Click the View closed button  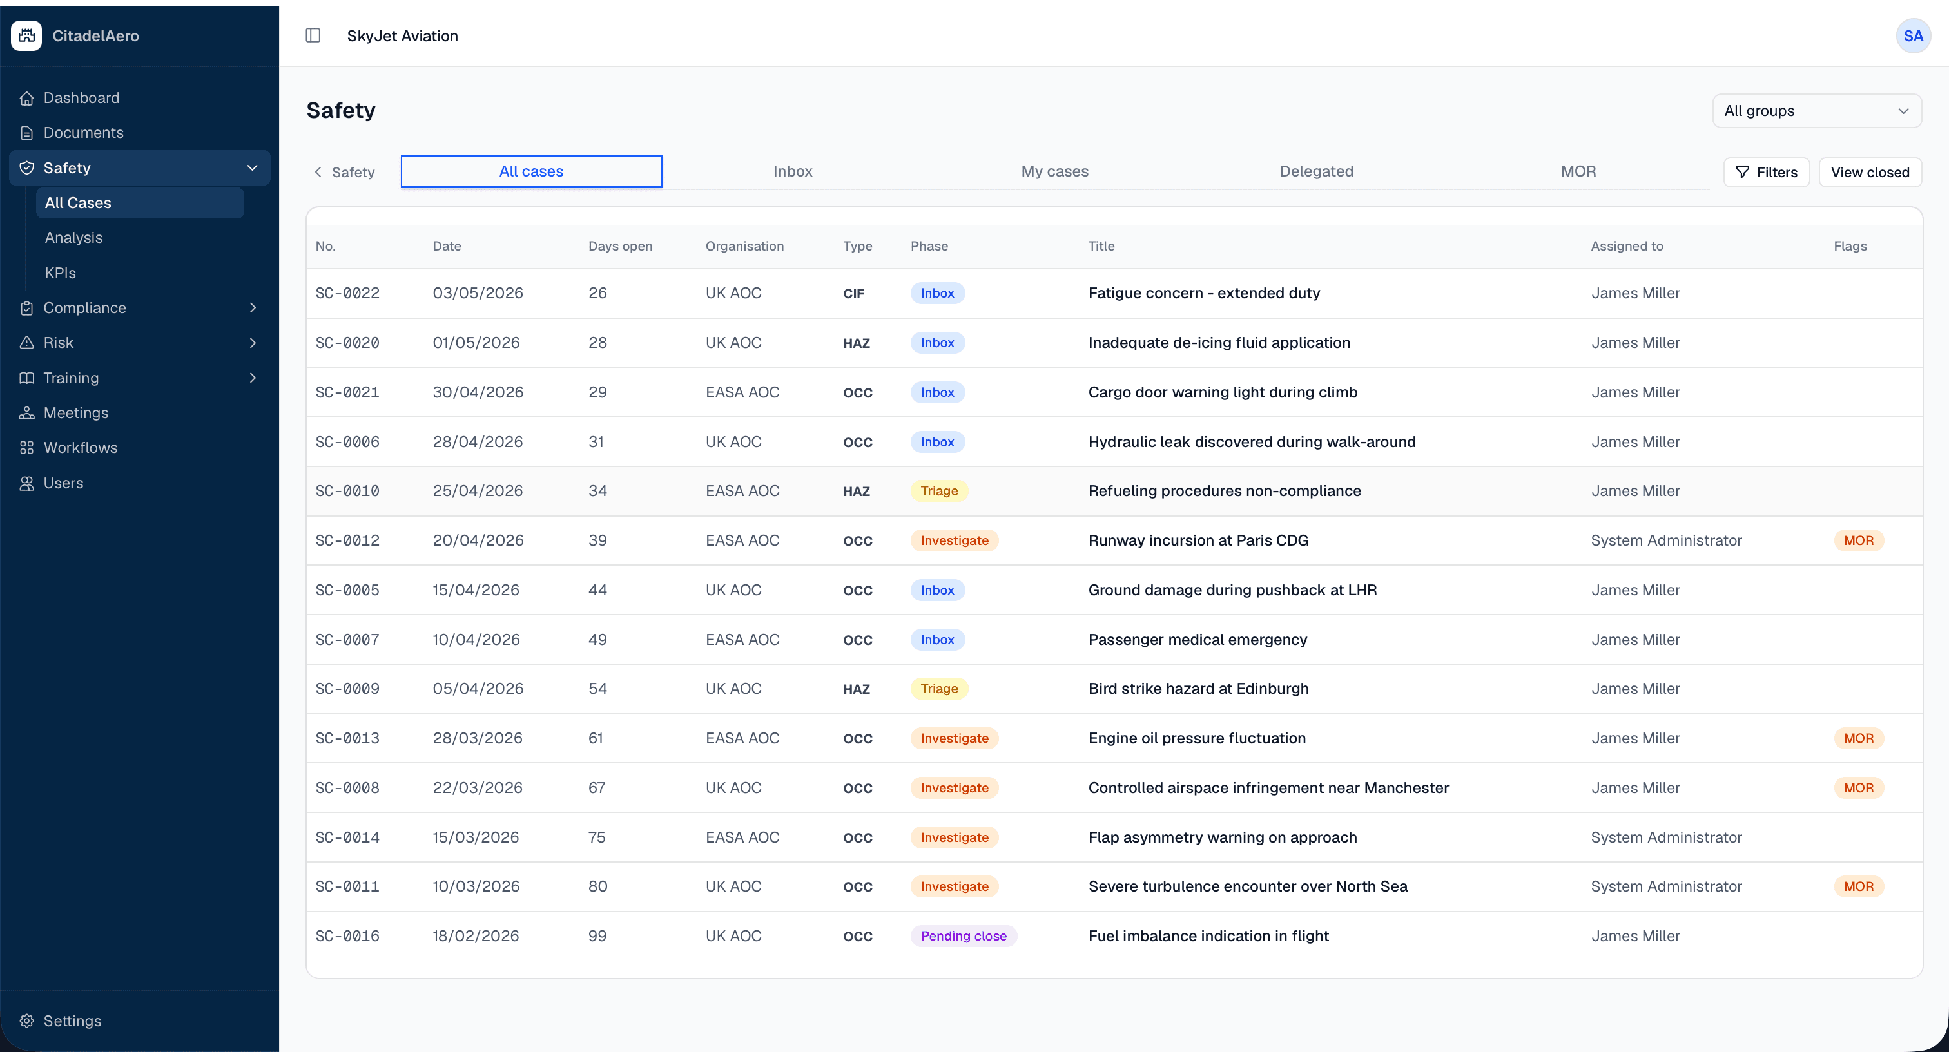tap(1870, 173)
